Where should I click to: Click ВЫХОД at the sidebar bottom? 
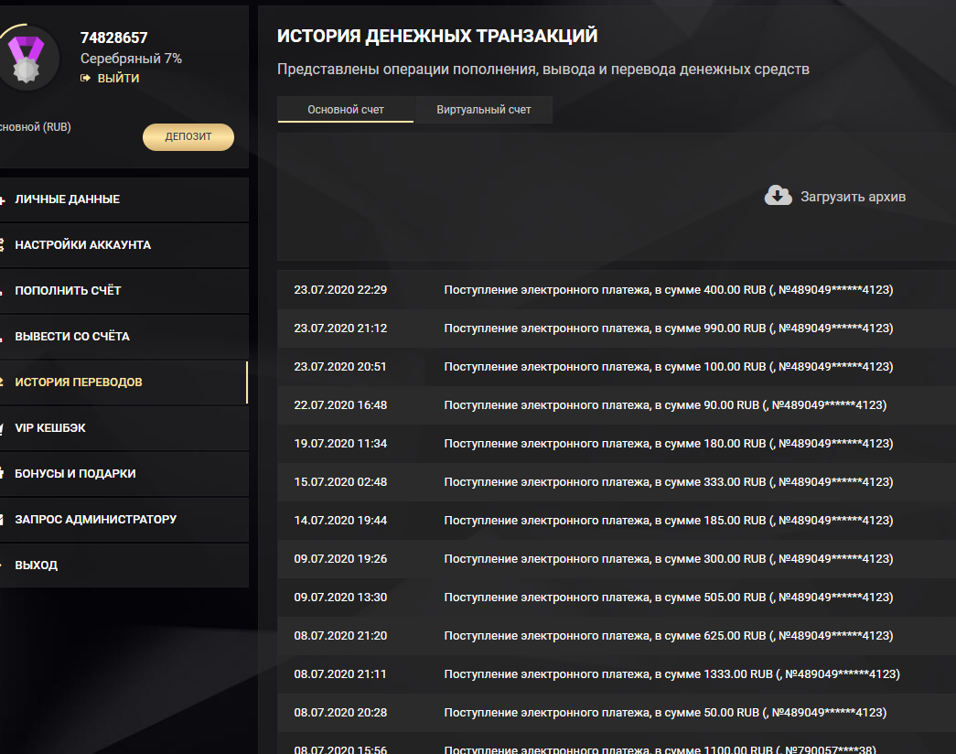(36, 565)
